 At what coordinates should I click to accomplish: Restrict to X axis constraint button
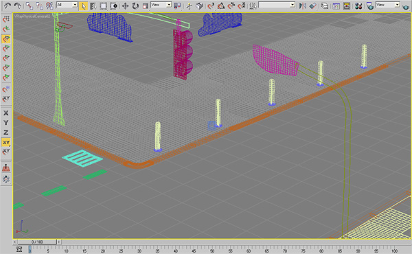(x=5, y=113)
